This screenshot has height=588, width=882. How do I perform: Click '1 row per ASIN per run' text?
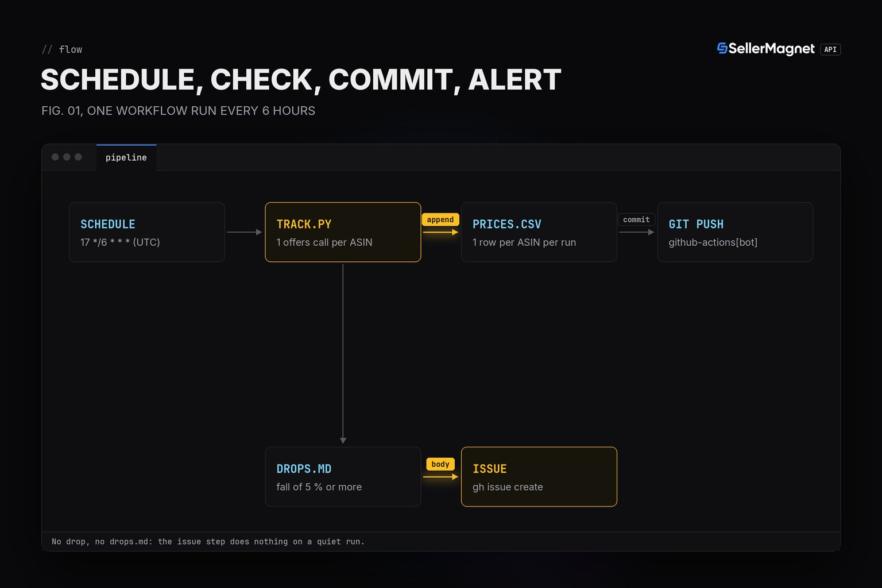(x=524, y=242)
